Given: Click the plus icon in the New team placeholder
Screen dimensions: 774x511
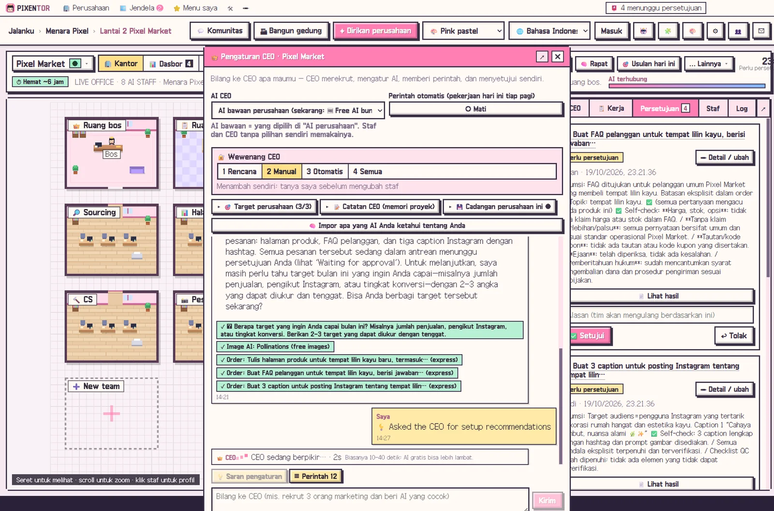Looking at the screenshot, I should (x=112, y=413).
